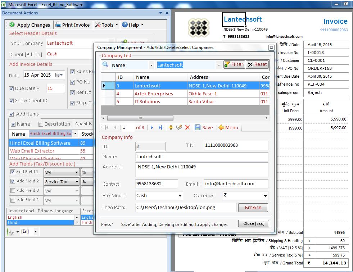353x272 pixels.
Task: Close the Company Management dialog with X
Action: (x=272, y=47)
